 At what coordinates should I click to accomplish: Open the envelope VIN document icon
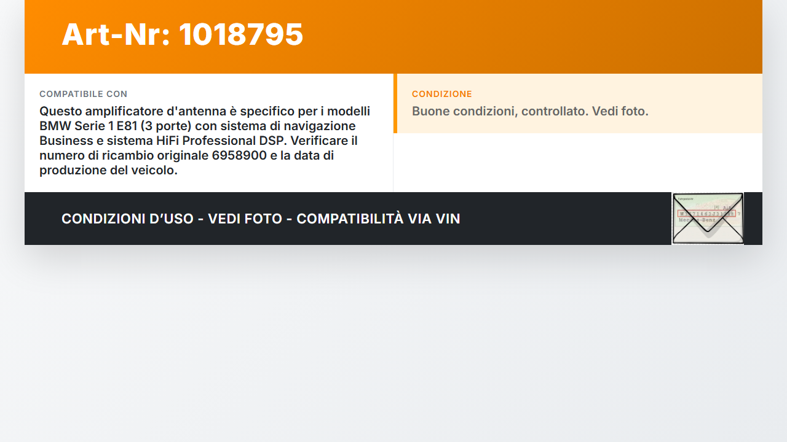tap(708, 219)
